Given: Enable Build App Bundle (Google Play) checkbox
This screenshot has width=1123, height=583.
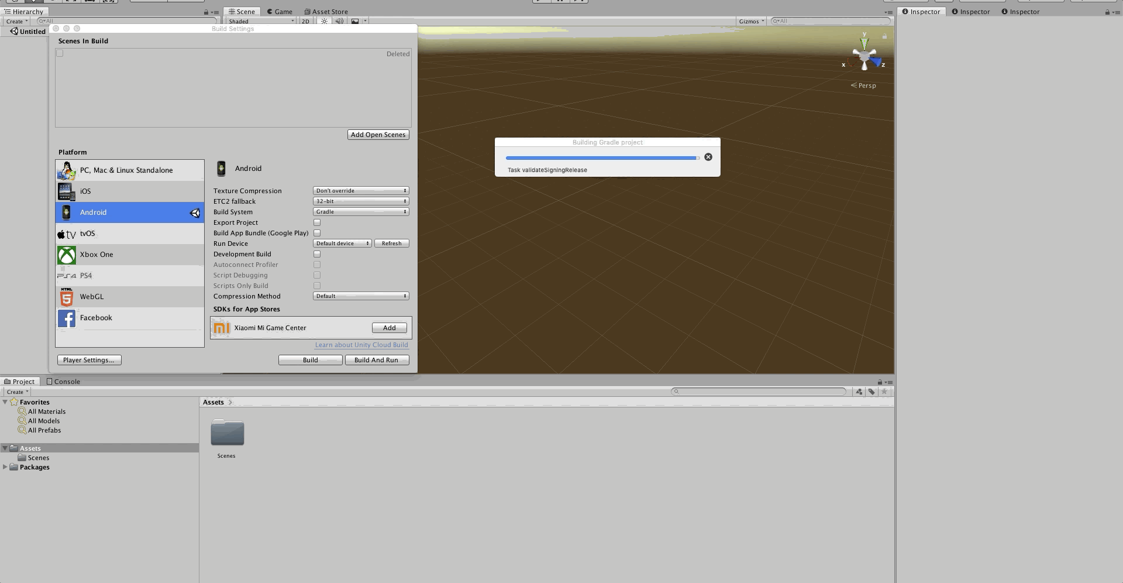Looking at the screenshot, I should click(317, 233).
